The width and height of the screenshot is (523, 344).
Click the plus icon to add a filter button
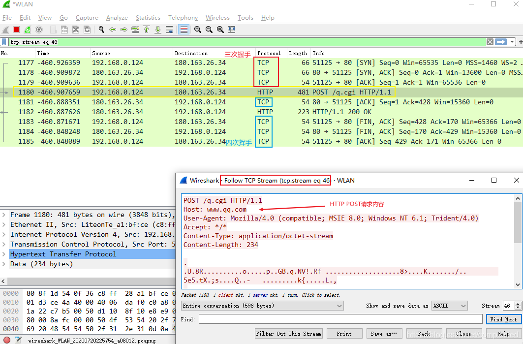click(x=521, y=42)
